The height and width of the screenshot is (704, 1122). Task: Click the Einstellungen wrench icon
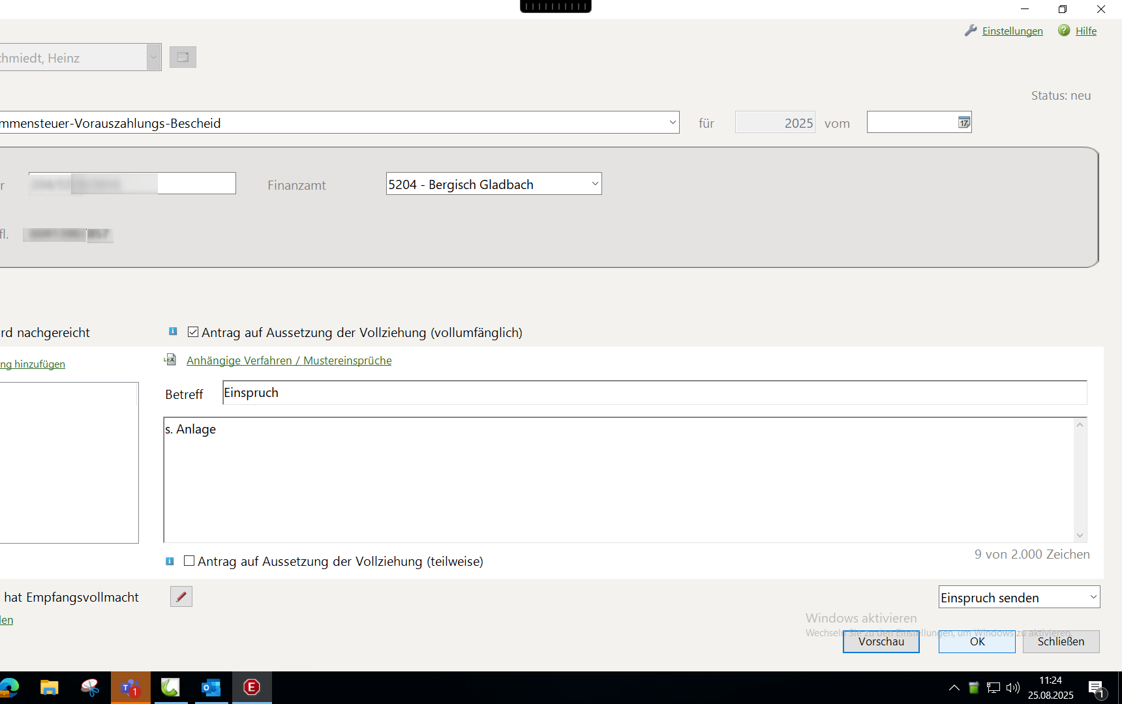(x=971, y=31)
